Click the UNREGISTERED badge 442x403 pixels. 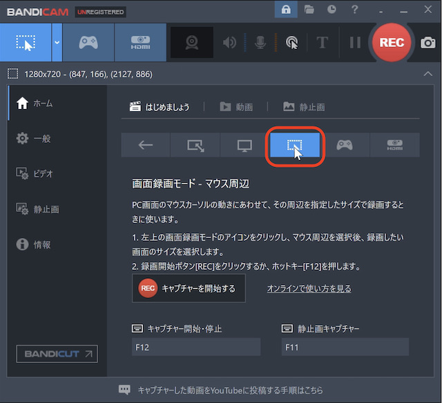100,12
